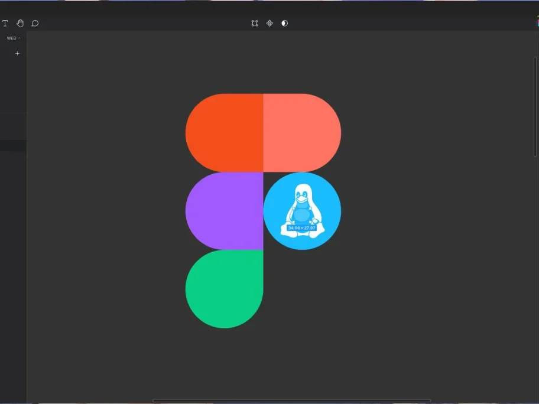Select the salmon top-right shape
539x404 pixels.
(301, 133)
